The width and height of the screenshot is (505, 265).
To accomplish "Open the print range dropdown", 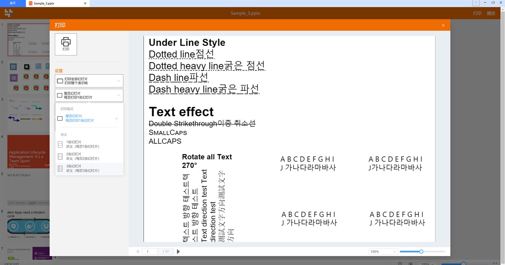I will click(118, 81).
